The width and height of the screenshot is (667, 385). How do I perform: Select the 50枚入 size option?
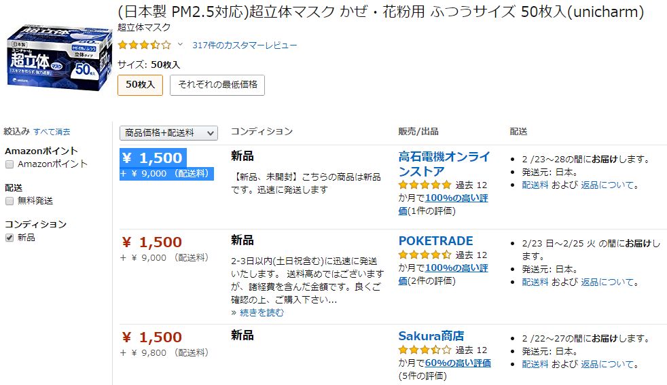[x=141, y=85]
